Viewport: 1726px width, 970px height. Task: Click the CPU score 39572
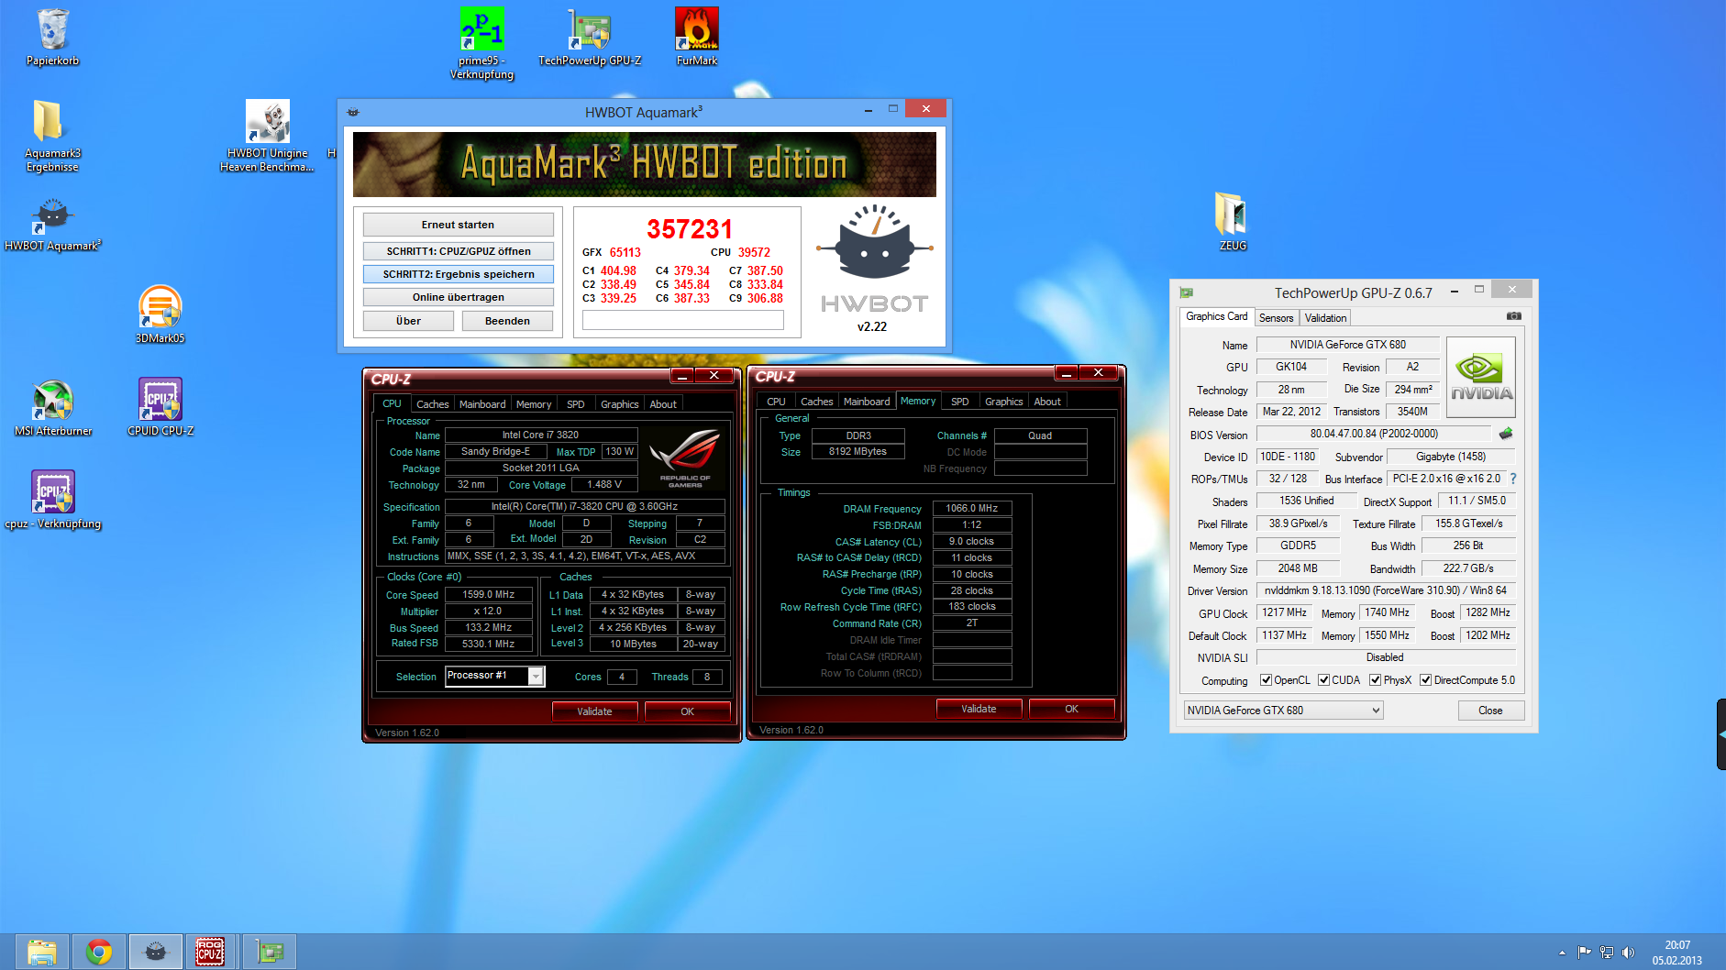(x=754, y=252)
